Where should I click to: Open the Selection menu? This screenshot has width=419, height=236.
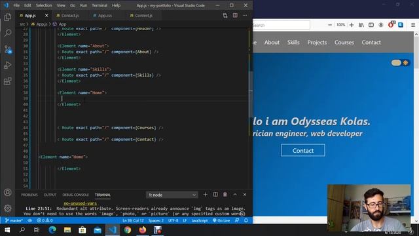(x=44, y=5)
